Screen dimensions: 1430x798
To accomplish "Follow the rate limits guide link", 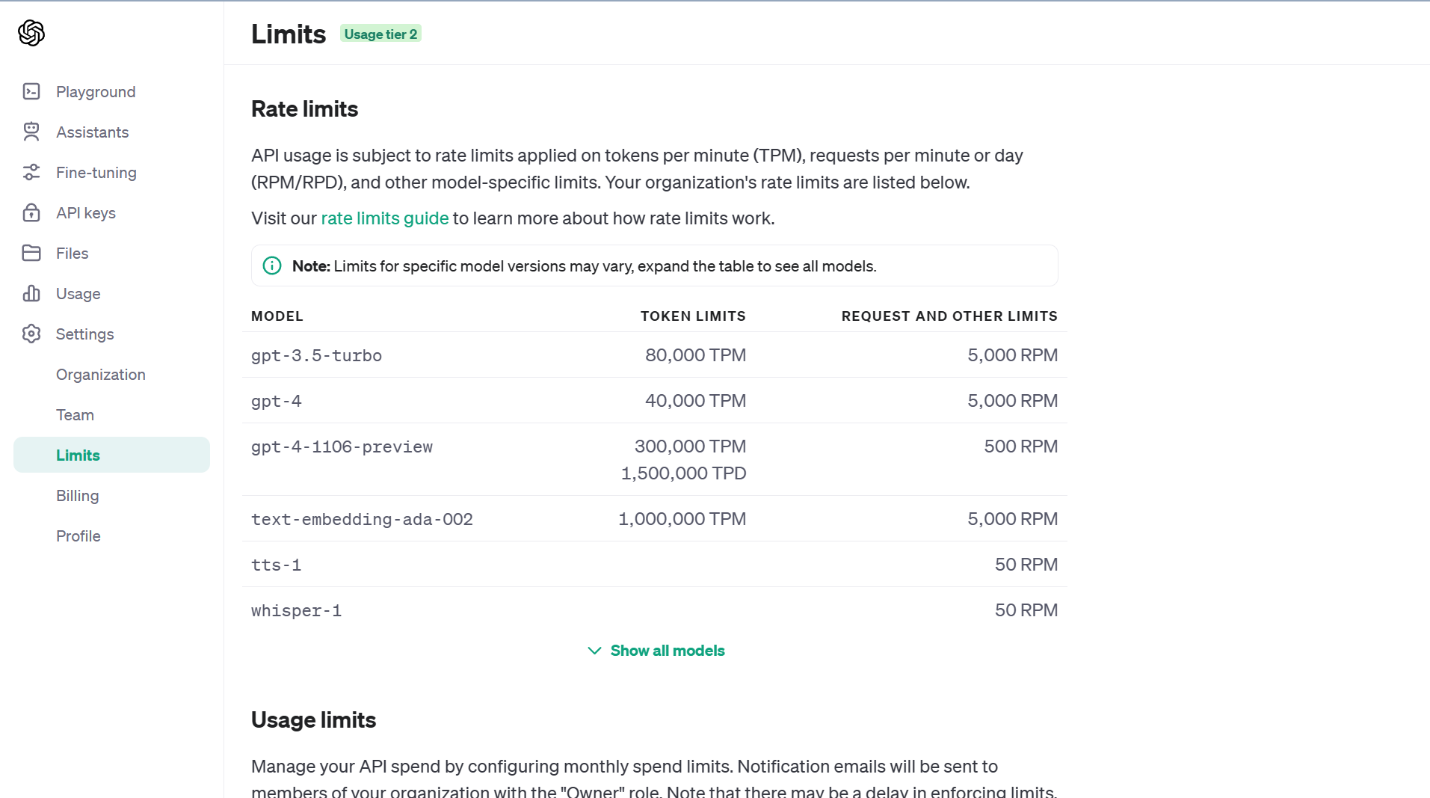I will 385,218.
